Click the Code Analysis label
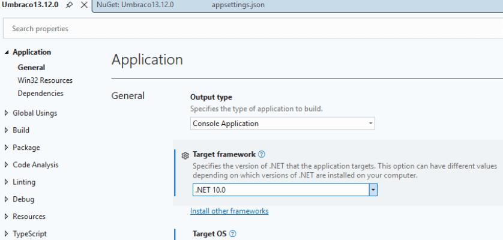 pos(35,164)
